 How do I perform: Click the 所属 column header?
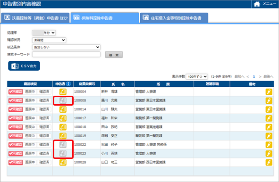click(164, 84)
